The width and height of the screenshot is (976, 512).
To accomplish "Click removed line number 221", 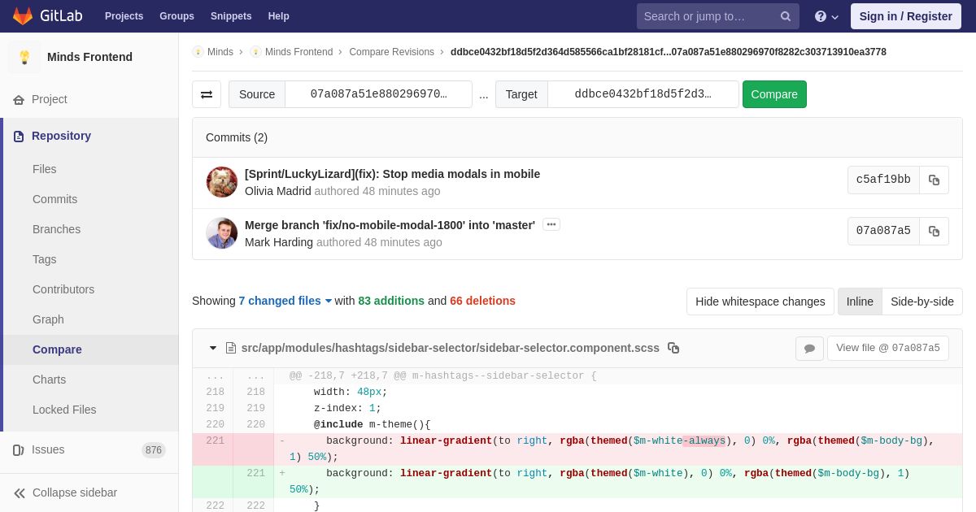I will pos(215,441).
